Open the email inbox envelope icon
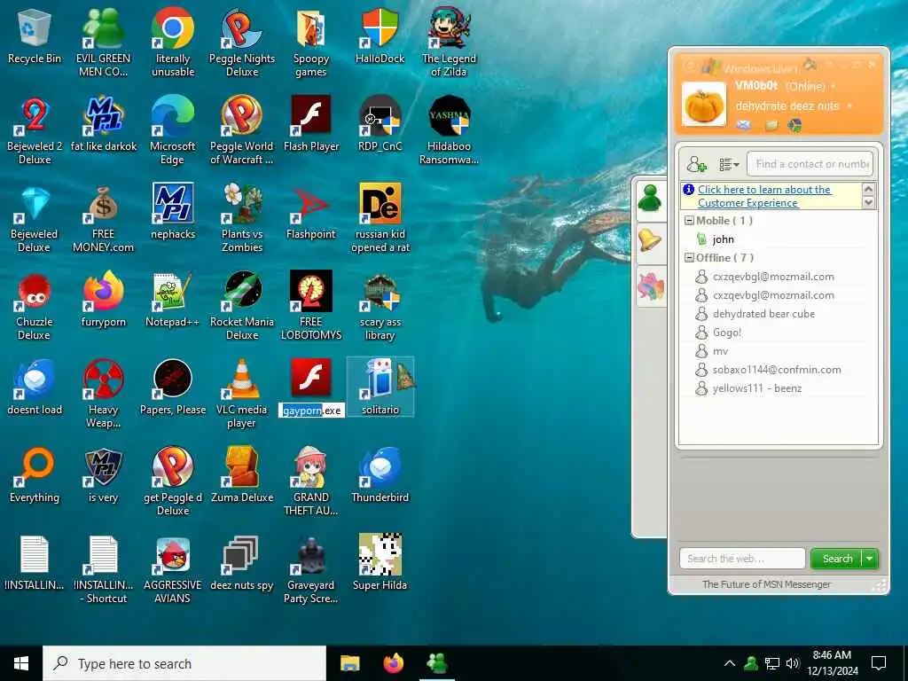Image resolution: width=908 pixels, height=681 pixels. (744, 124)
